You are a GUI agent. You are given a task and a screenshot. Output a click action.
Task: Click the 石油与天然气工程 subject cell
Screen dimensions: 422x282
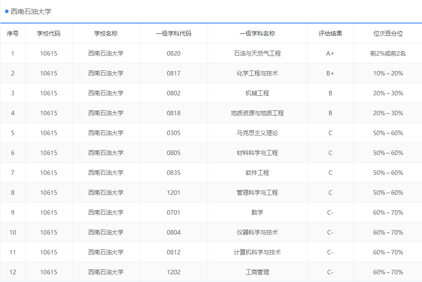257,53
